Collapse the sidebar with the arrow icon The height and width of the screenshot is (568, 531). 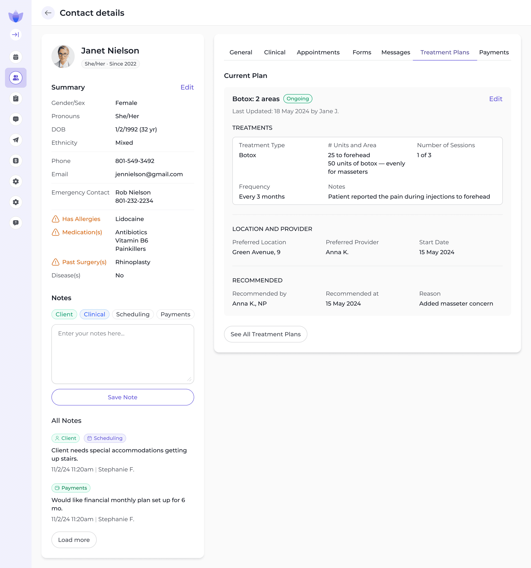pos(16,34)
